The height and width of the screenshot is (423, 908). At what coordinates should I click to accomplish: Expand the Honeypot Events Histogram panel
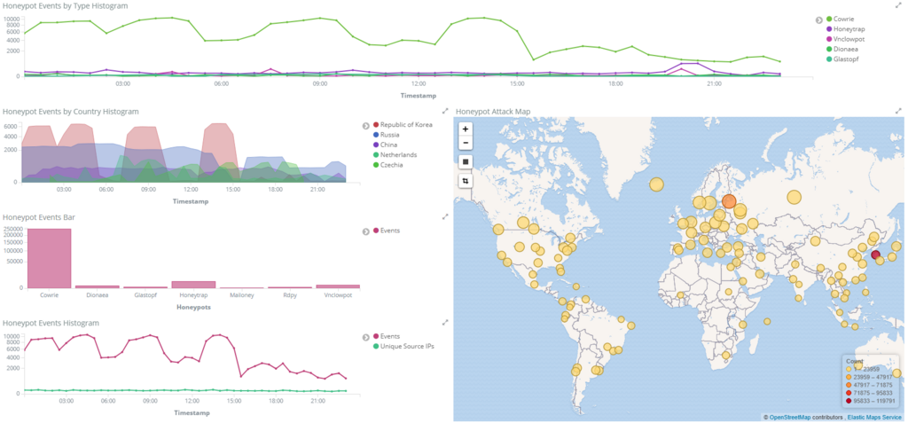click(445, 322)
